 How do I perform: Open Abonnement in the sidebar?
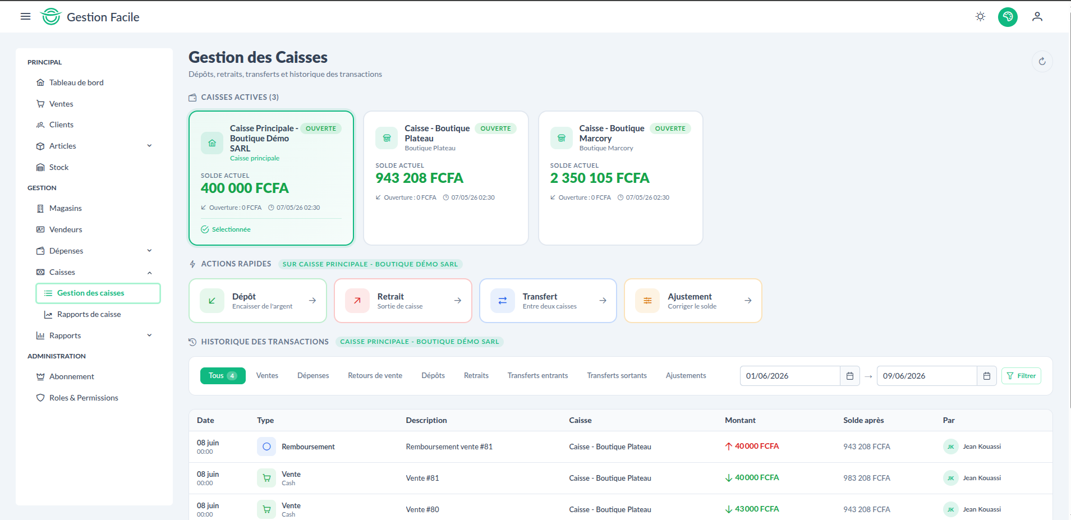click(72, 377)
